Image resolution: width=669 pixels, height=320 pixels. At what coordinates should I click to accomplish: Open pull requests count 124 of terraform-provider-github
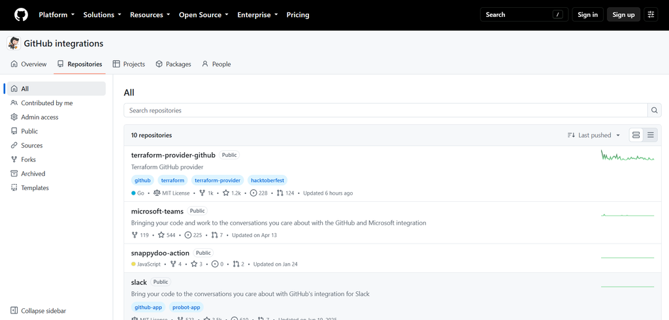click(x=286, y=193)
